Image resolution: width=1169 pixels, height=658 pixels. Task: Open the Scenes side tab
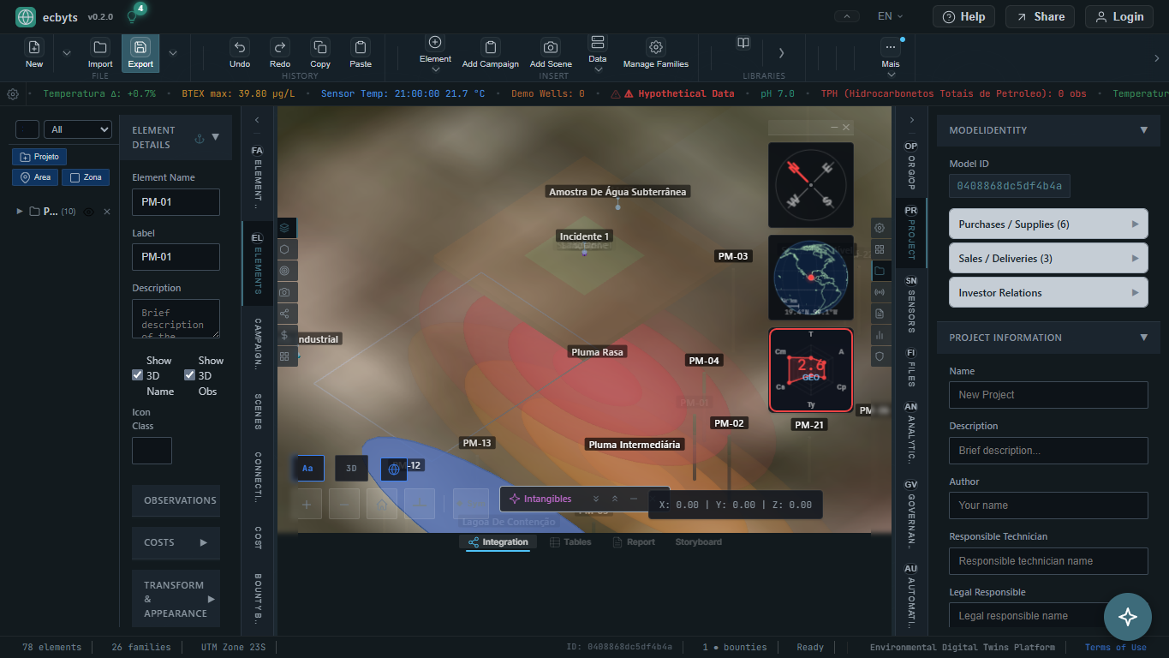point(257,411)
